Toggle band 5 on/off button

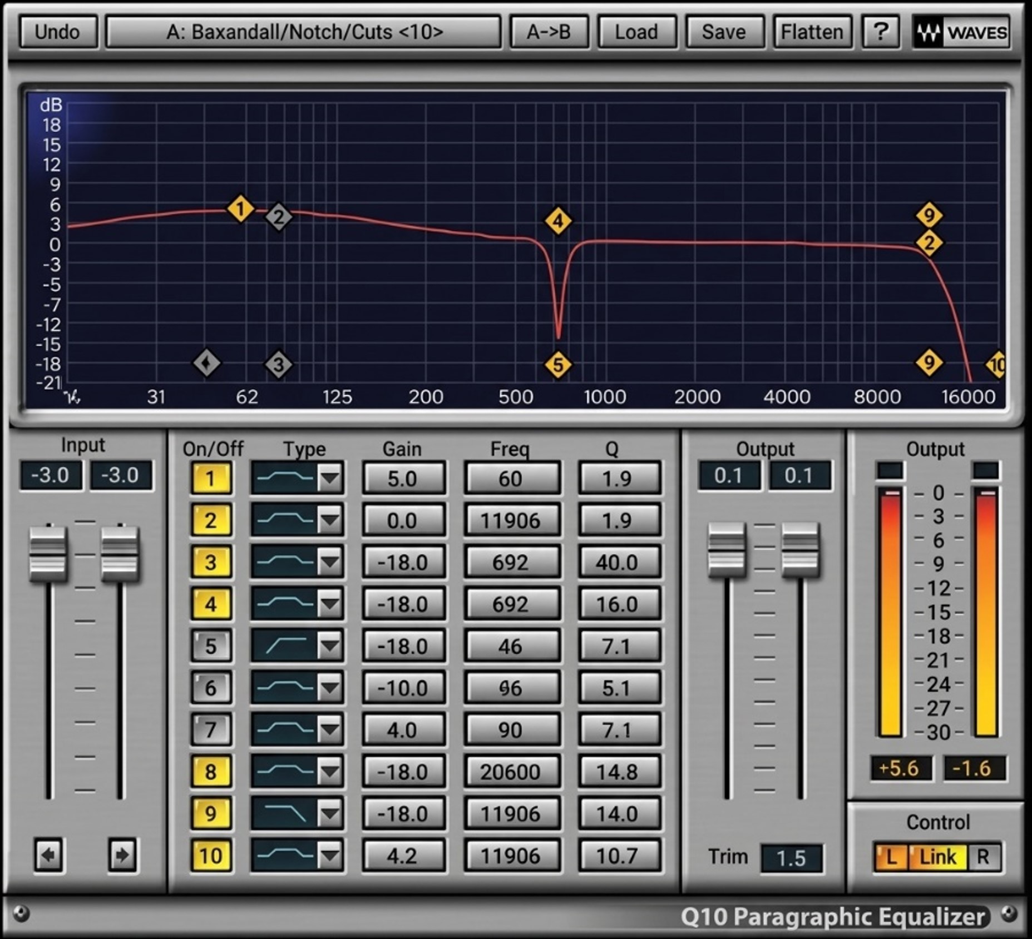210,645
